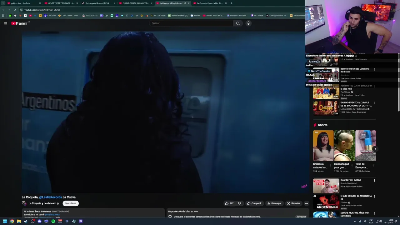Open options for El lado OSCURO de ARGENTINA
The image size is (400, 225).
pos(375,197)
